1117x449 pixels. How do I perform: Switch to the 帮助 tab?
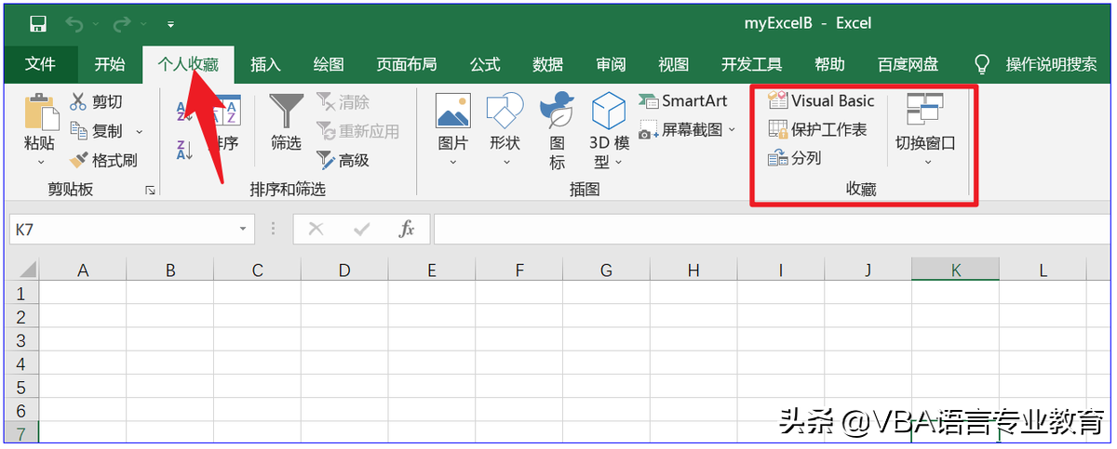(829, 64)
